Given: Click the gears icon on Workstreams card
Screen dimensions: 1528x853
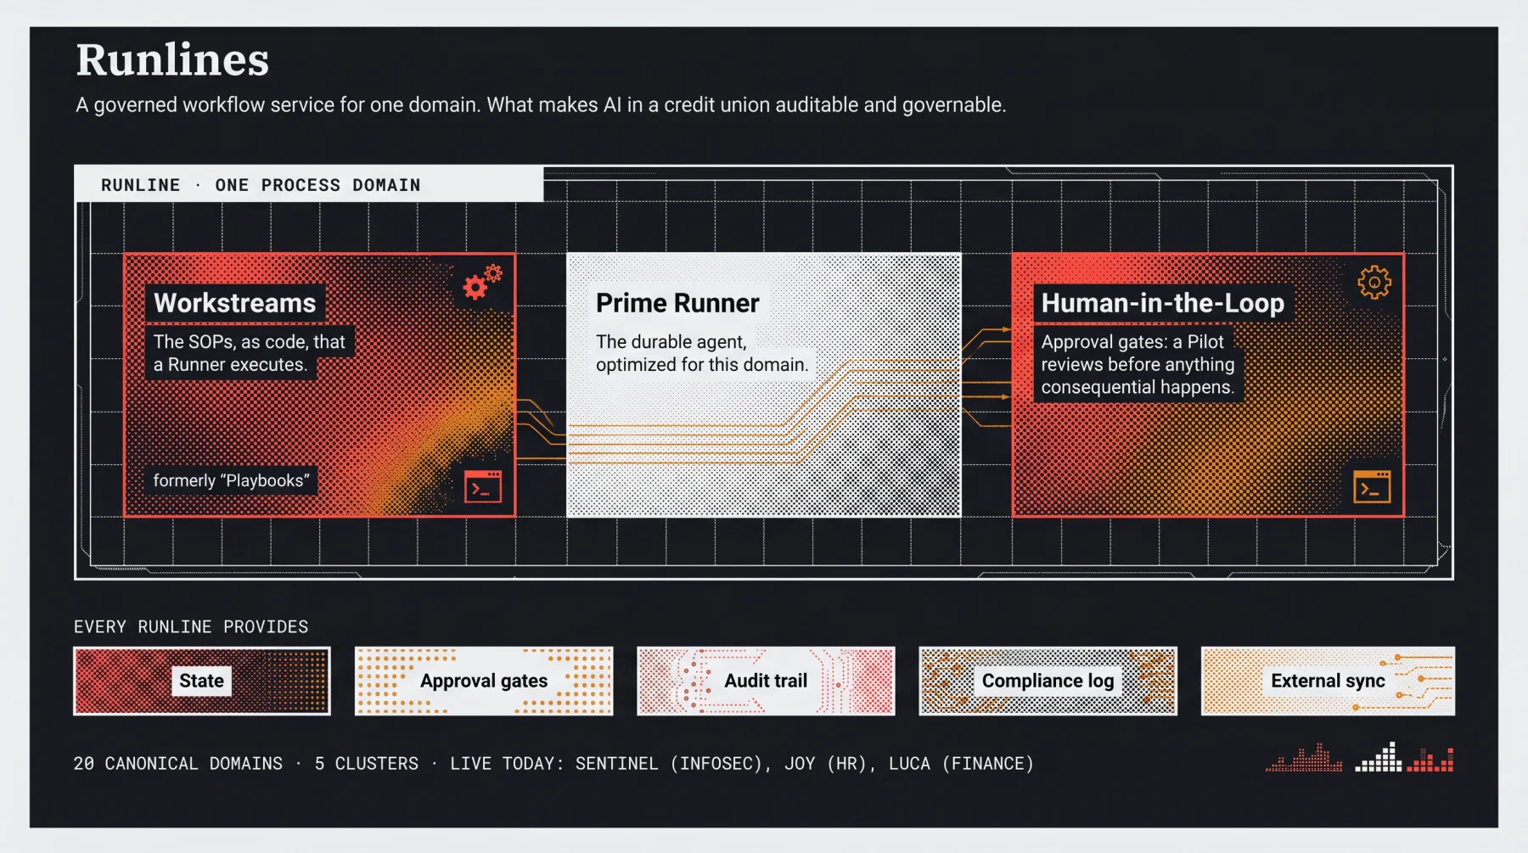Looking at the screenshot, I should pos(482,282).
